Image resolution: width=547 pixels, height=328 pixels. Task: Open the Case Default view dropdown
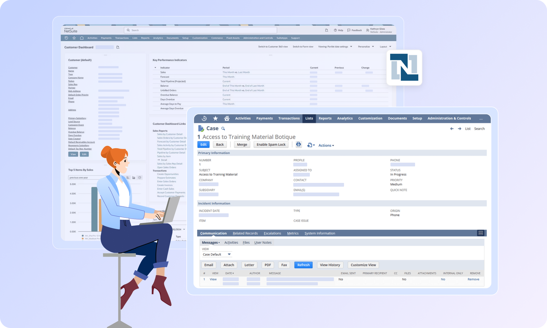(217, 254)
